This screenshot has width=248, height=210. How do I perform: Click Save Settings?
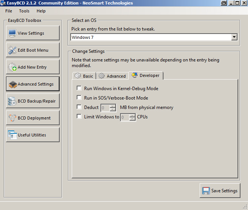click(x=220, y=190)
